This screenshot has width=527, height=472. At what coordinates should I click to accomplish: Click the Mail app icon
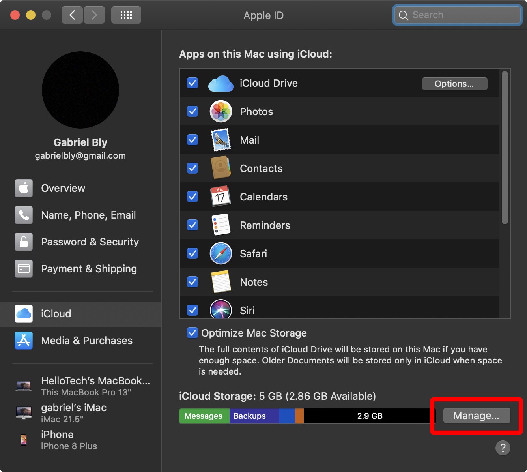tap(221, 140)
